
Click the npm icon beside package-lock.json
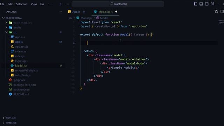(x=10, y=85)
